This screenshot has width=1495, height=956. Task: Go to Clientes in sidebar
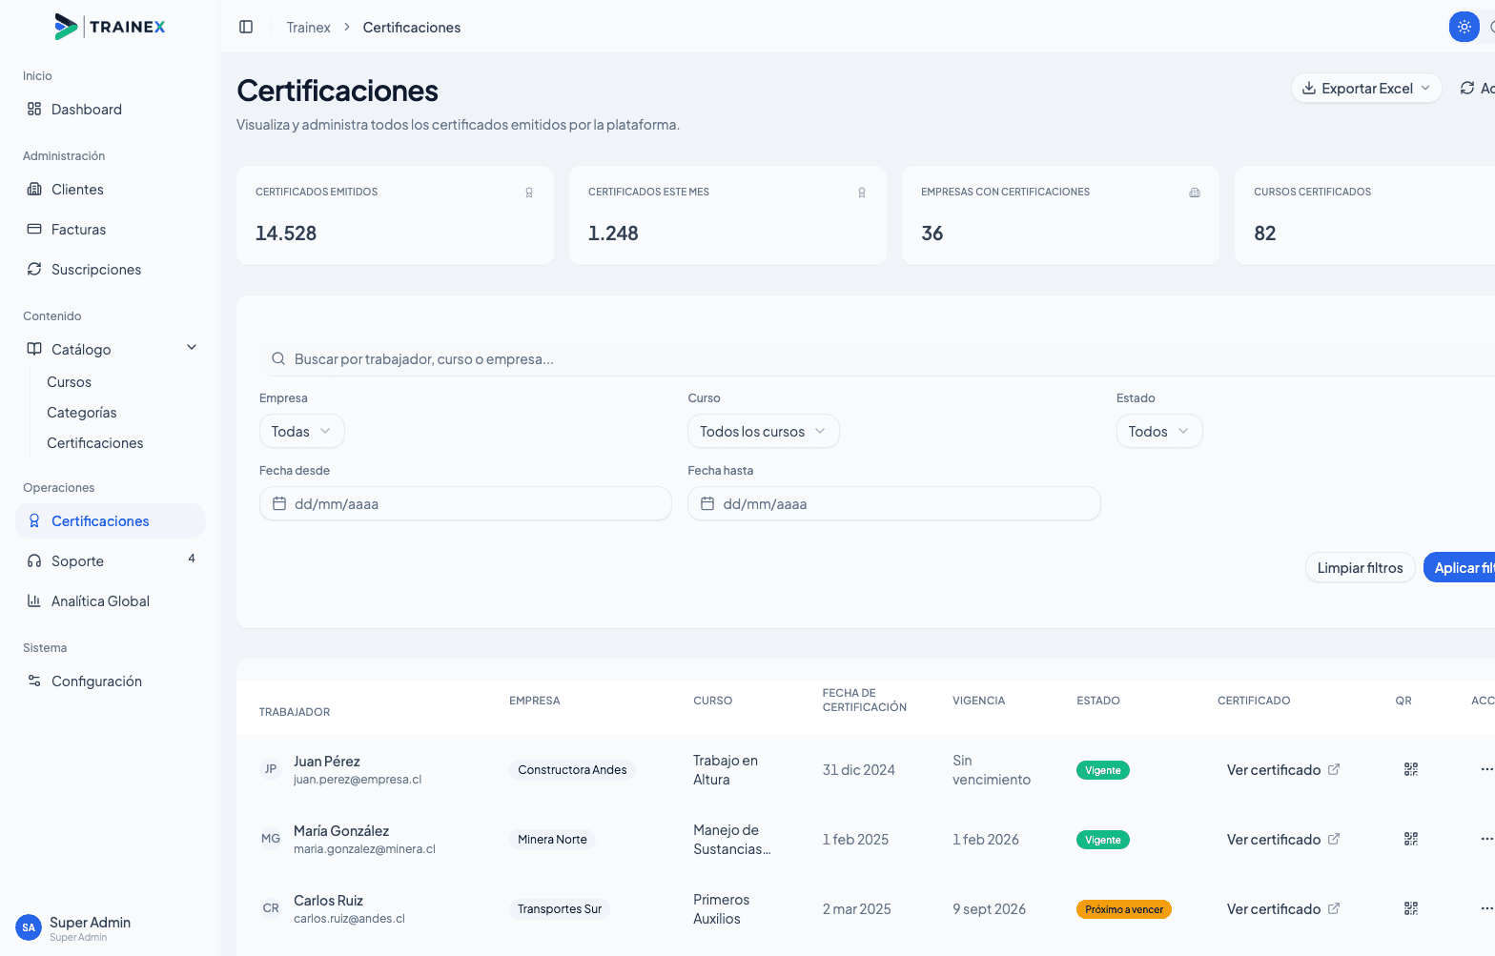[x=110, y=190]
